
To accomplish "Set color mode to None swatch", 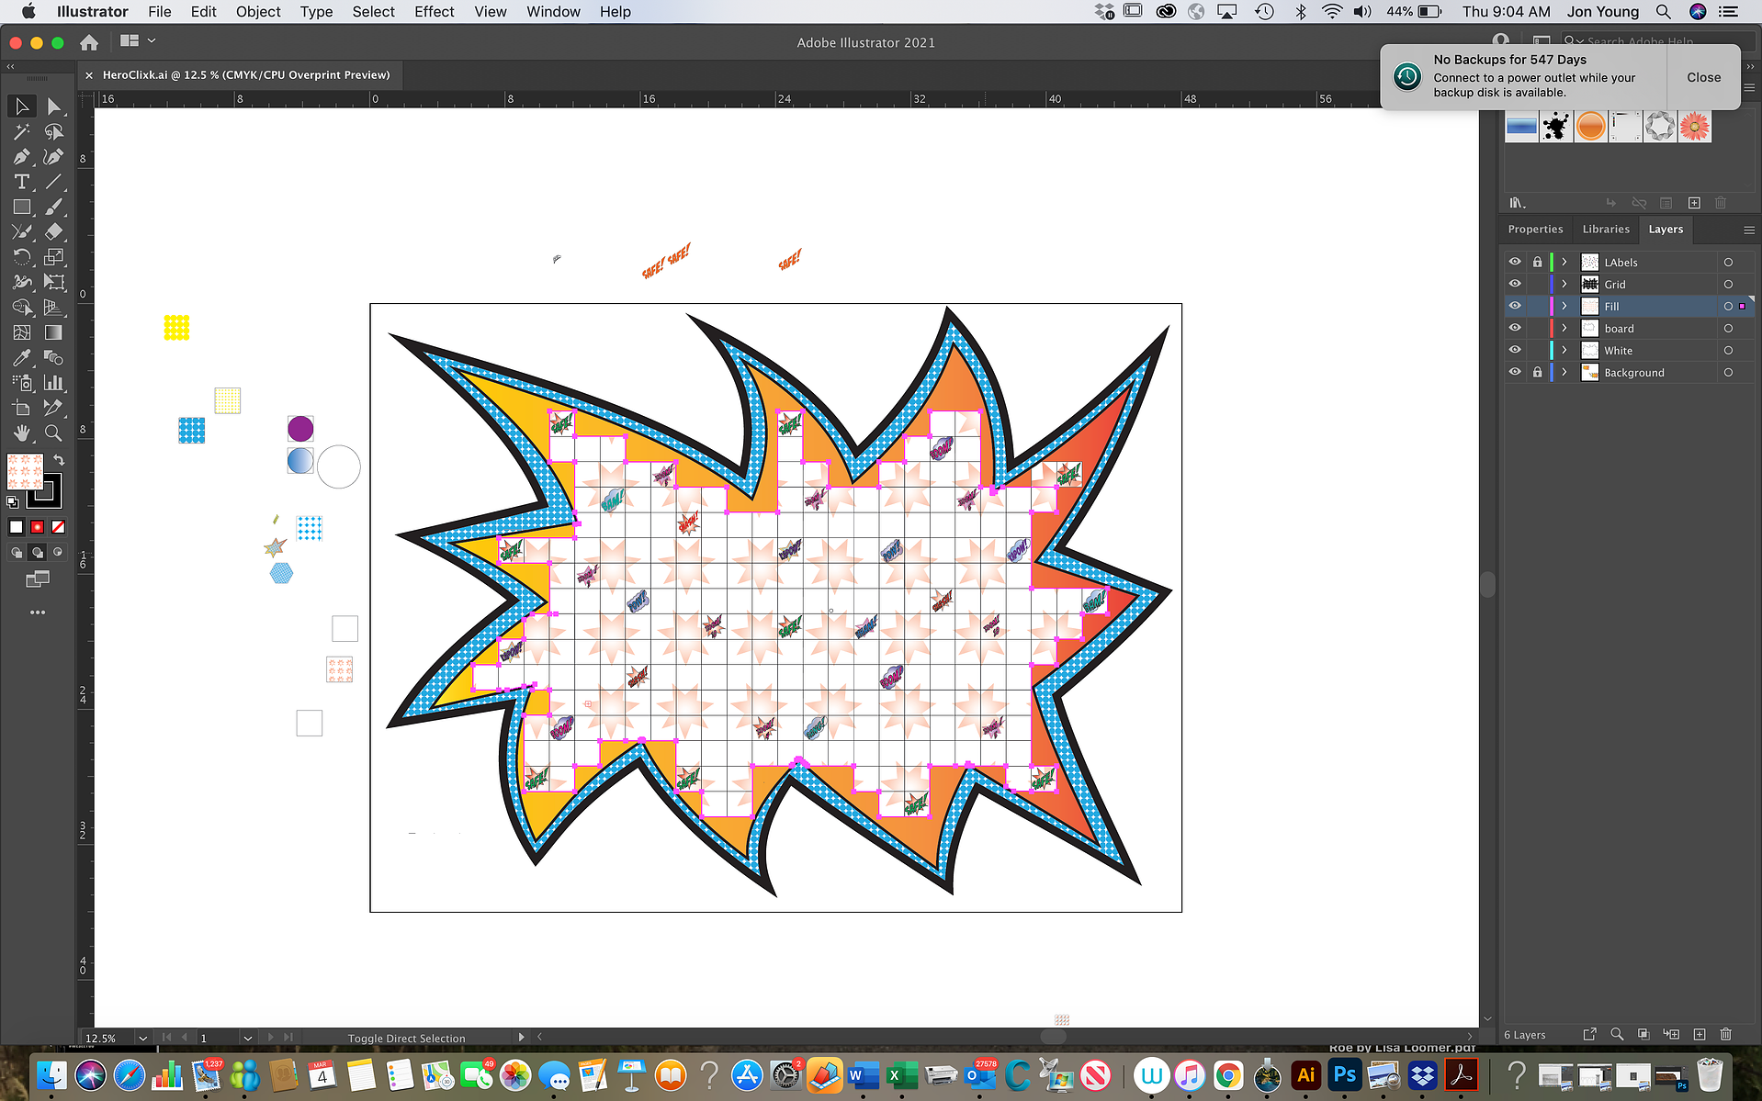I will [x=59, y=527].
